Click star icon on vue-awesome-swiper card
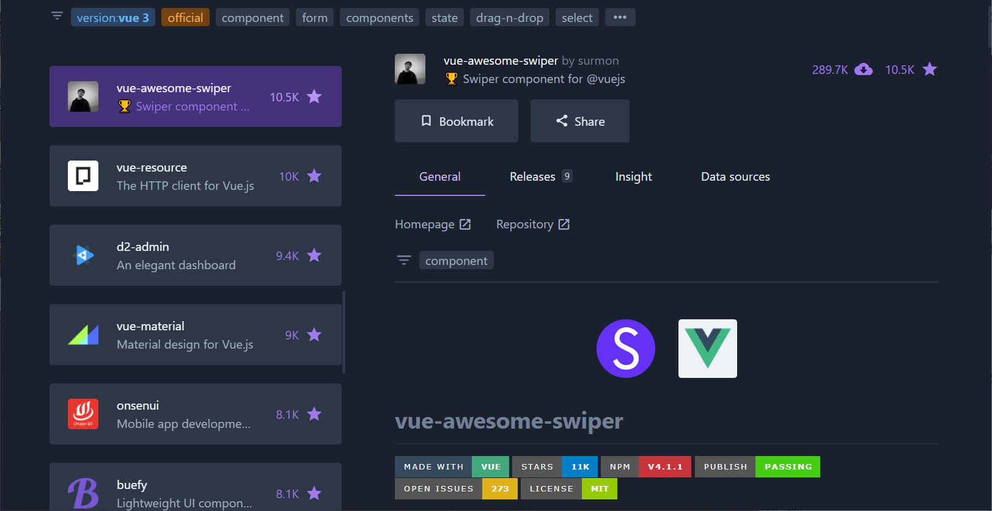 click(x=314, y=96)
